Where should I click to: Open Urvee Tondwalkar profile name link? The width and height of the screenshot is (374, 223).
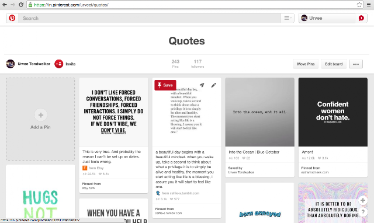(34, 64)
